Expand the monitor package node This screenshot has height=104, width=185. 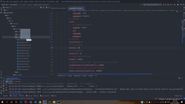pos(14,34)
